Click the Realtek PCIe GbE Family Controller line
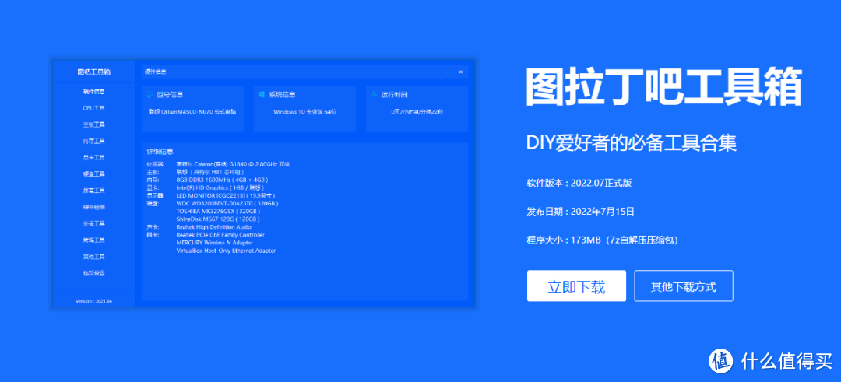 [220, 235]
